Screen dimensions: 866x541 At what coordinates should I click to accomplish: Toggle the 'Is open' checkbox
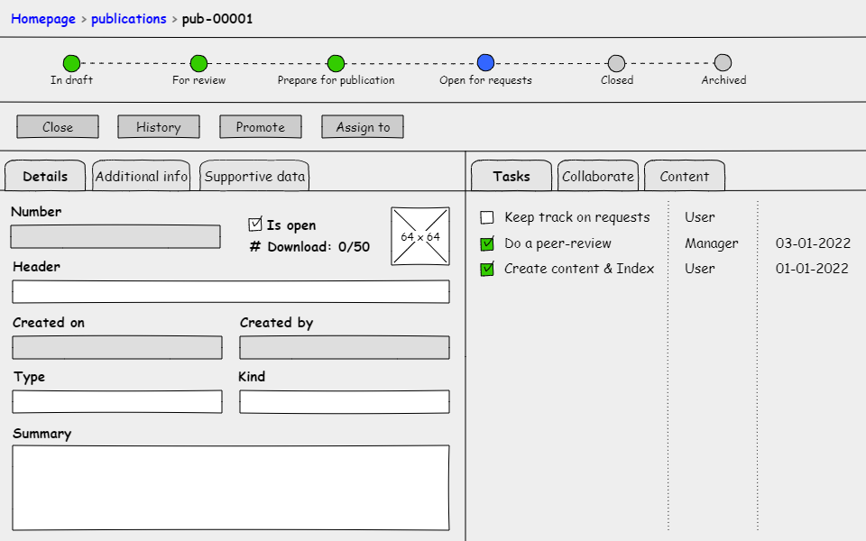[255, 225]
